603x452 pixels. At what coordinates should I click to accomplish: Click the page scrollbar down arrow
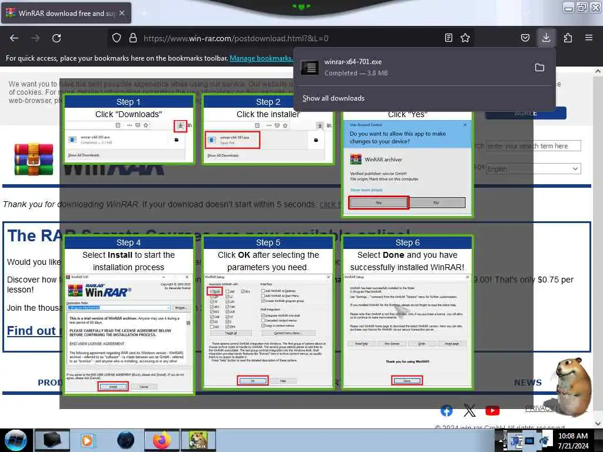point(598,424)
